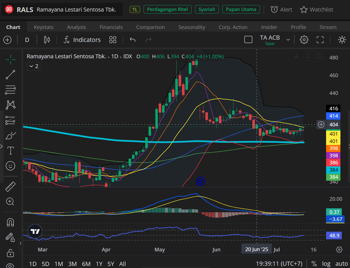Open the Indicators dialog
Image resolution: width=350 pixels, height=268 pixels.
[x=82, y=40]
